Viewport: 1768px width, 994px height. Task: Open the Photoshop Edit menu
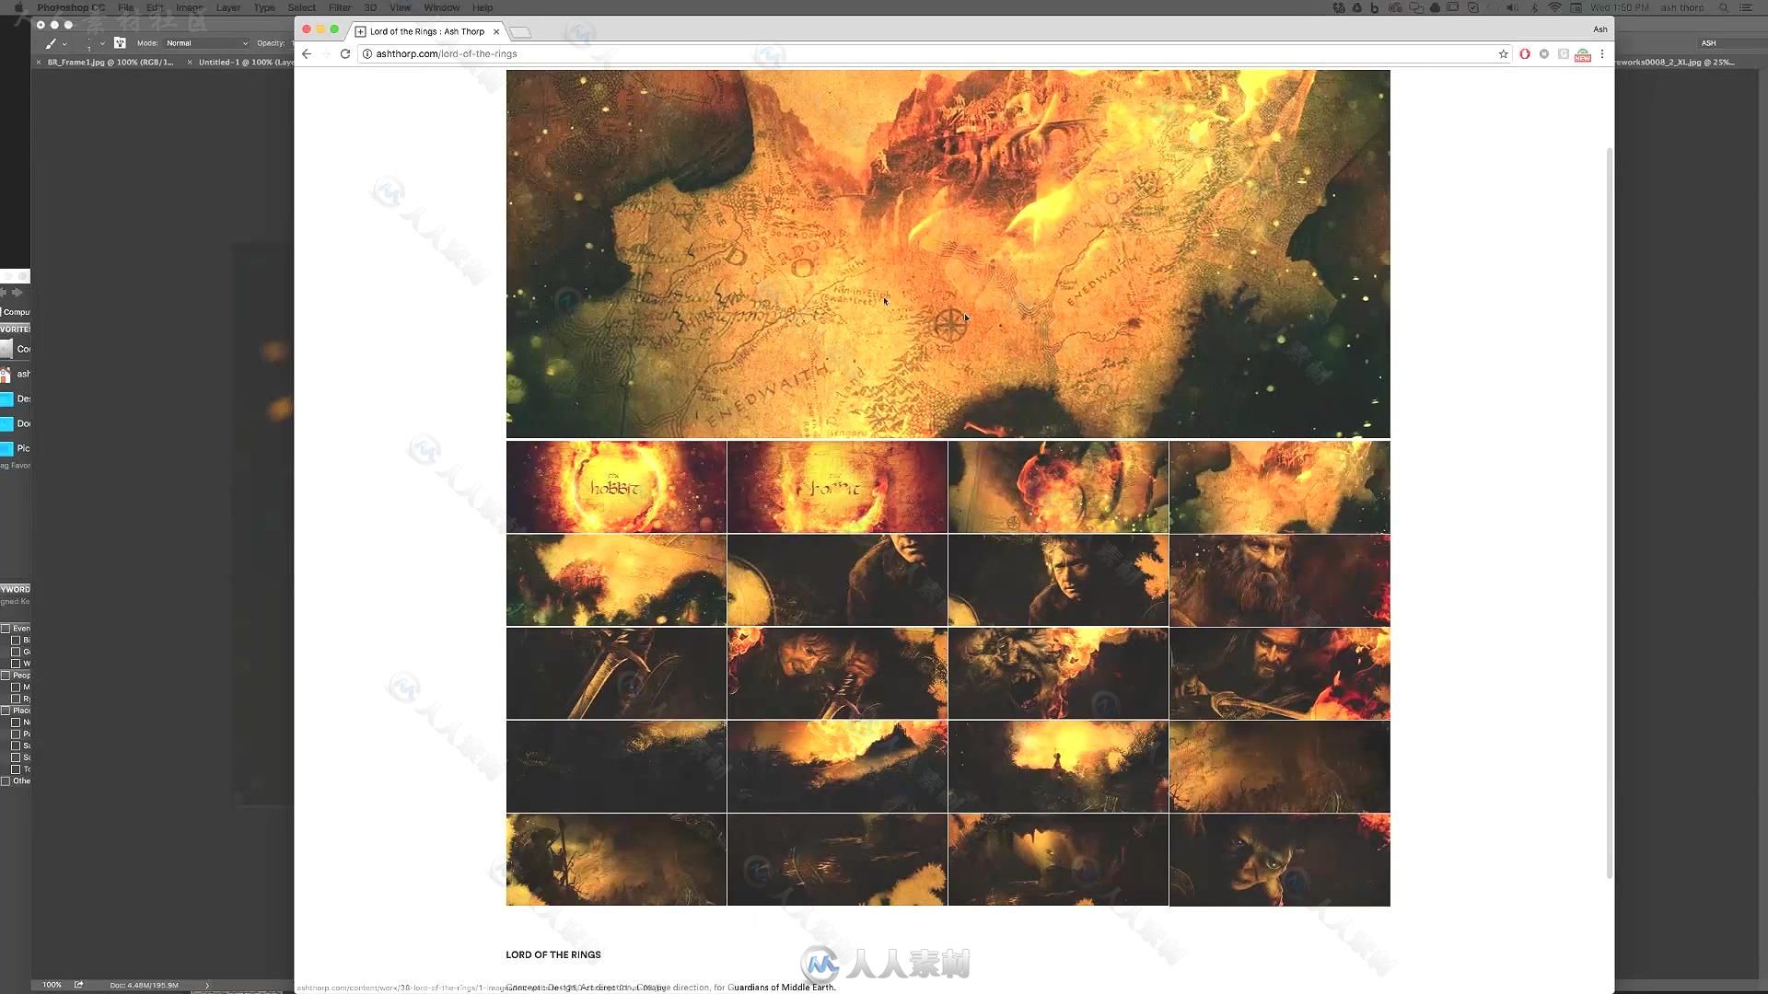[x=155, y=7]
